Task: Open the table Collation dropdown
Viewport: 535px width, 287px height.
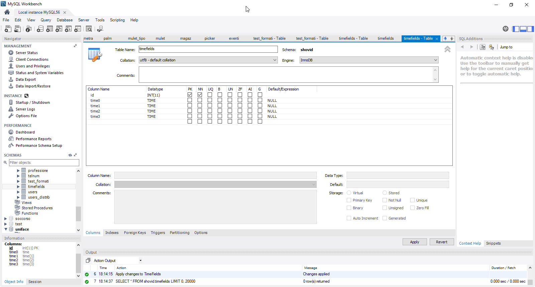Action: (208, 60)
